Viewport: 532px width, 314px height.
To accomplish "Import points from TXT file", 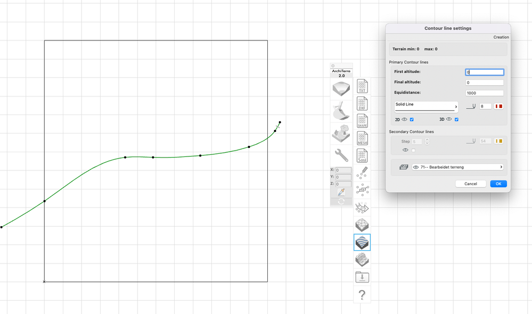I will (362, 86).
